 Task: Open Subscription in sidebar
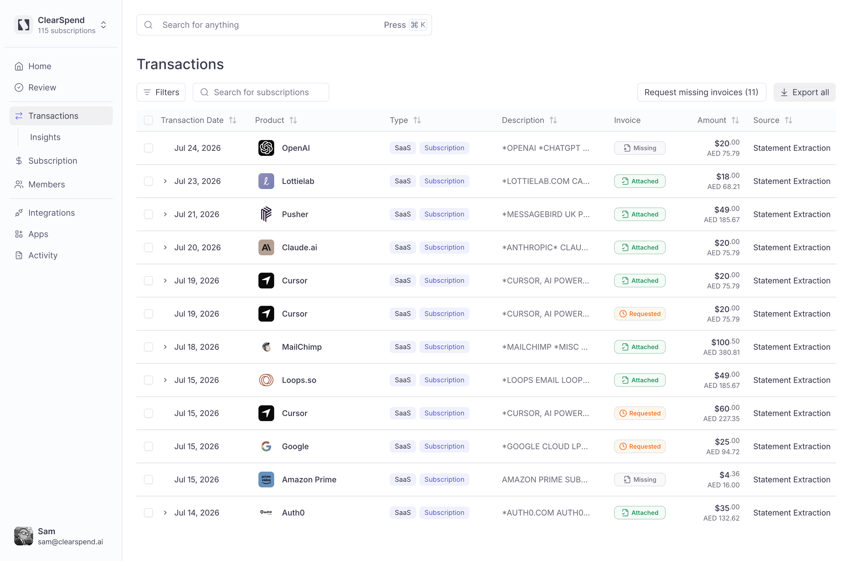(61, 161)
